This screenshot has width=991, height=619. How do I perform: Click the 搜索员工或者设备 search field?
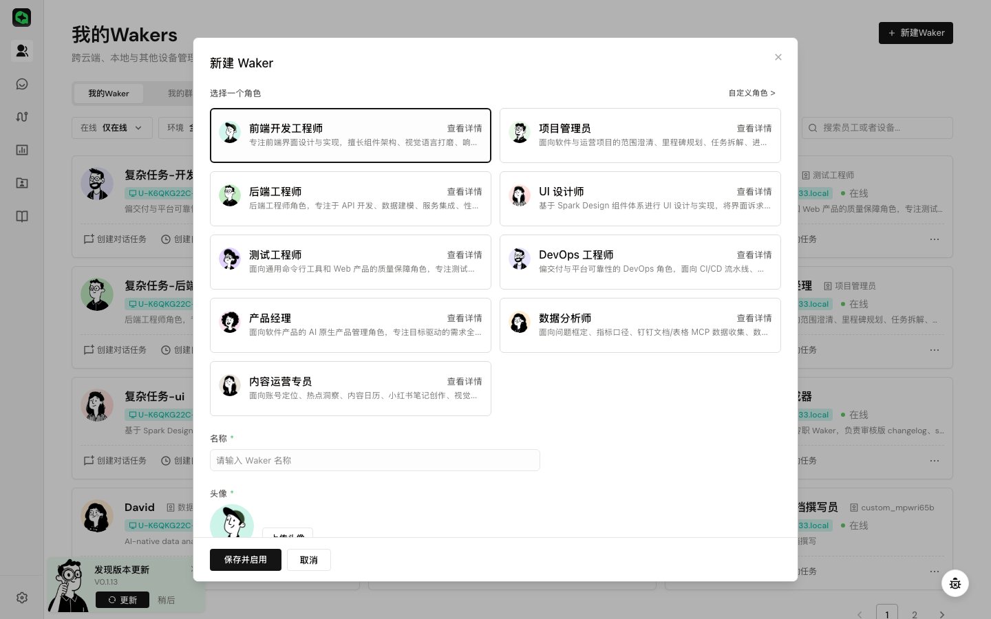pos(877,128)
